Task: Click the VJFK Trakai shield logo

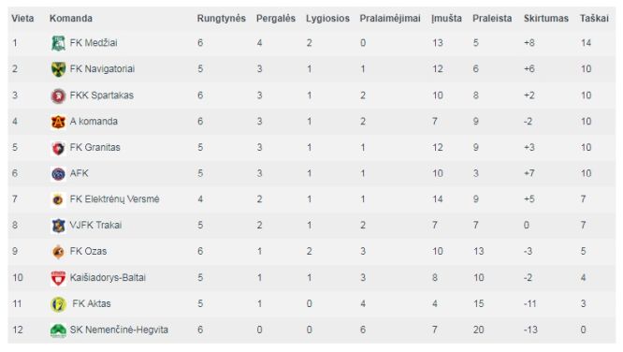Action: click(x=58, y=226)
